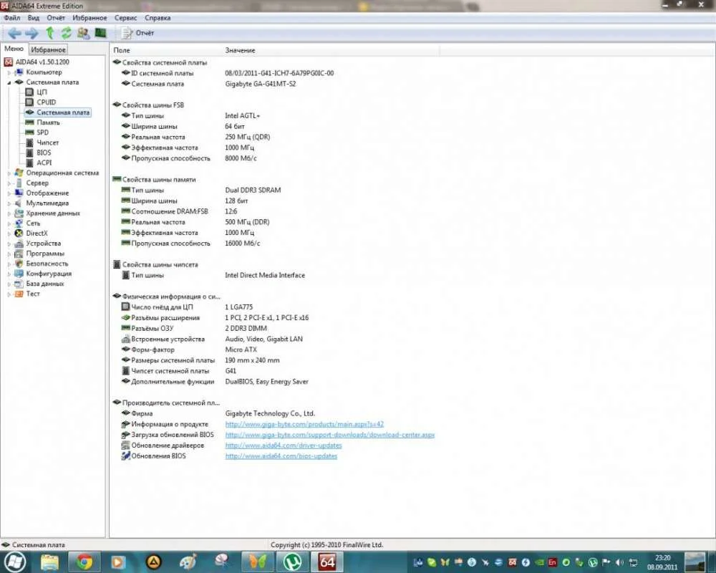Viewport: 716px width, 573px height.
Task: Select Чипсет in the tree
Action: (47, 143)
